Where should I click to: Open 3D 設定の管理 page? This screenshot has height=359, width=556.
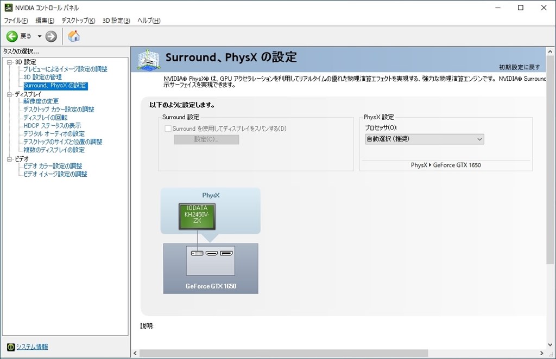[x=42, y=77]
